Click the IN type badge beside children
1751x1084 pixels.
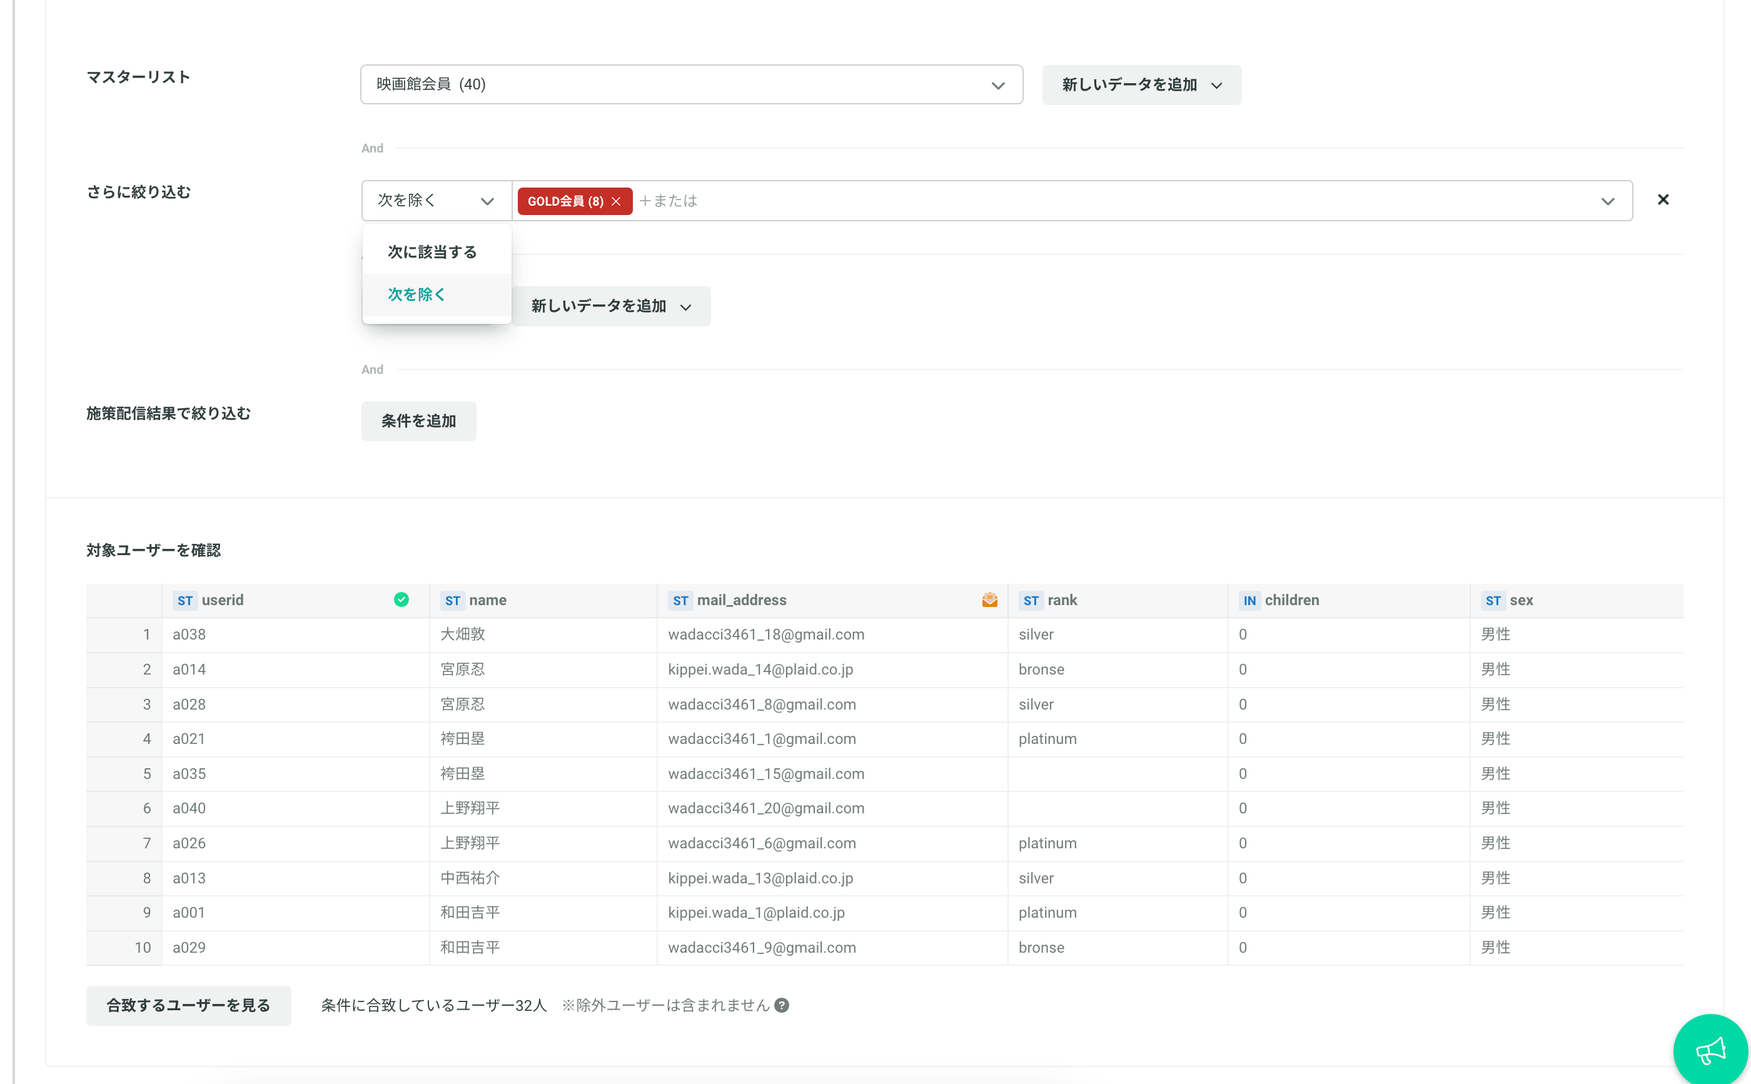(1250, 601)
